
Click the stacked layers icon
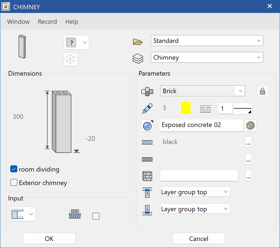click(138, 59)
